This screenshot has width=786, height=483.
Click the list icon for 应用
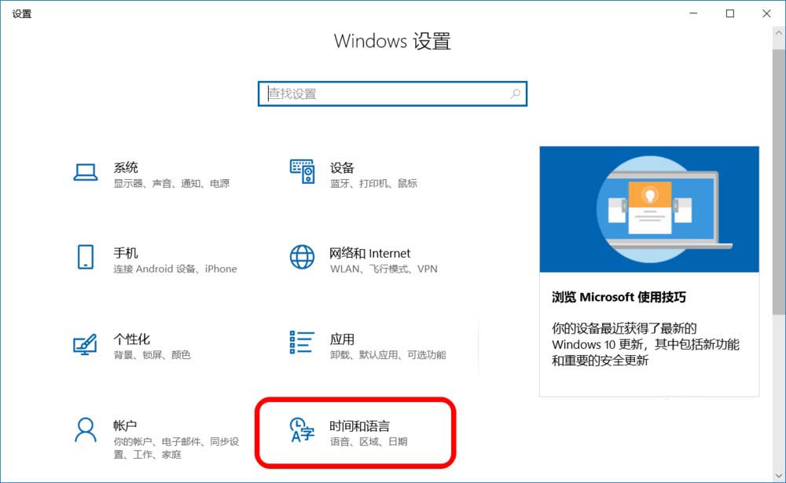click(x=302, y=343)
